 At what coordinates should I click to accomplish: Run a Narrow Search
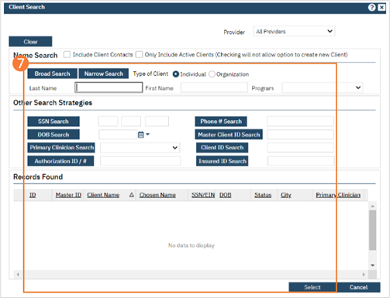(x=104, y=74)
